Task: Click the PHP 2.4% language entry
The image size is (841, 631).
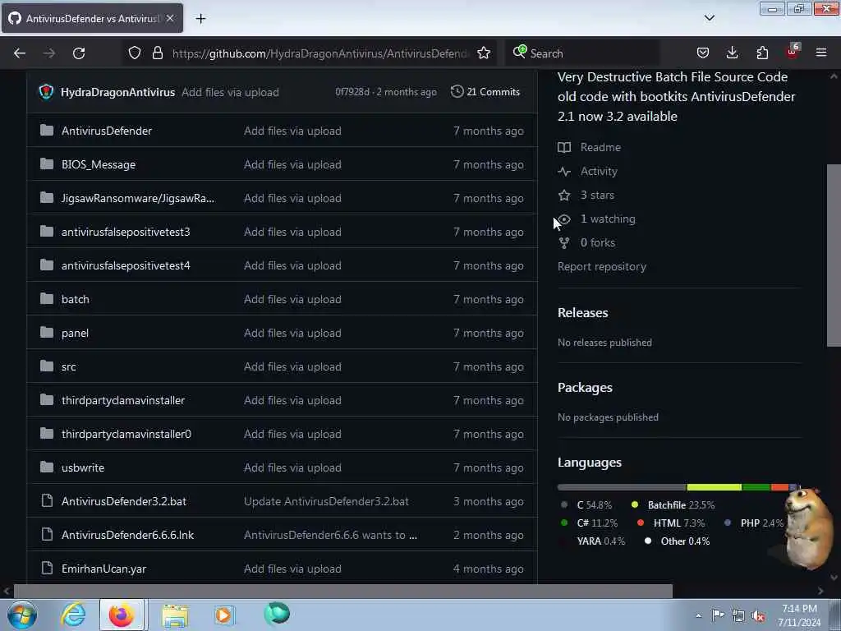Action: (x=754, y=523)
